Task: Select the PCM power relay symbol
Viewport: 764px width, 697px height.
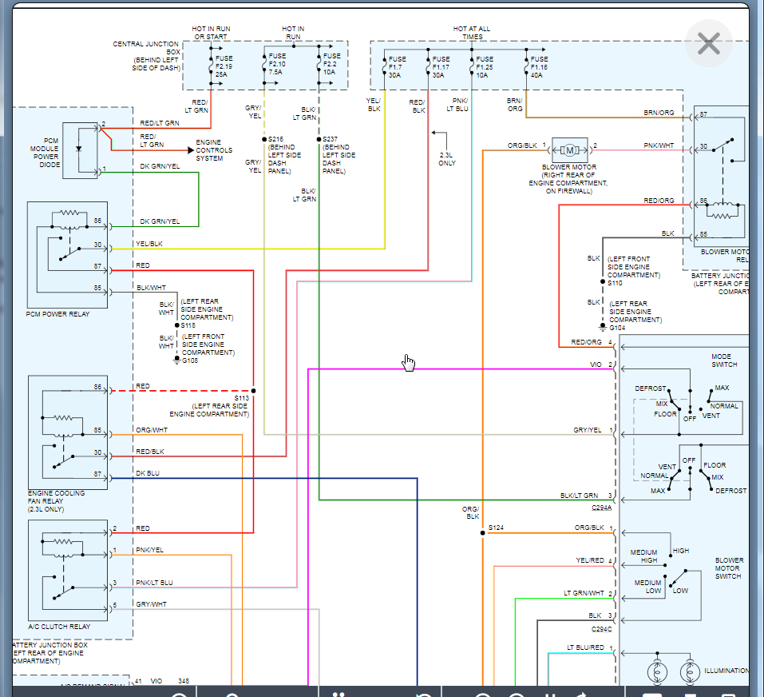Action: pyautogui.click(x=67, y=254)
